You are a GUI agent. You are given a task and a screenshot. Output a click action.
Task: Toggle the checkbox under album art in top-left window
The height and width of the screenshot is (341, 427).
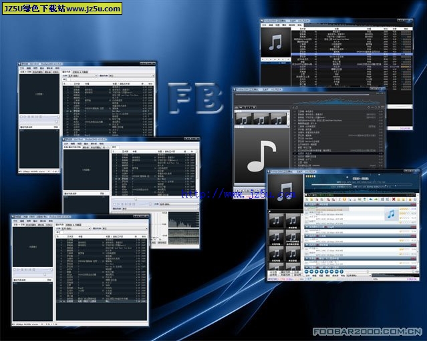tap(21, 117)
